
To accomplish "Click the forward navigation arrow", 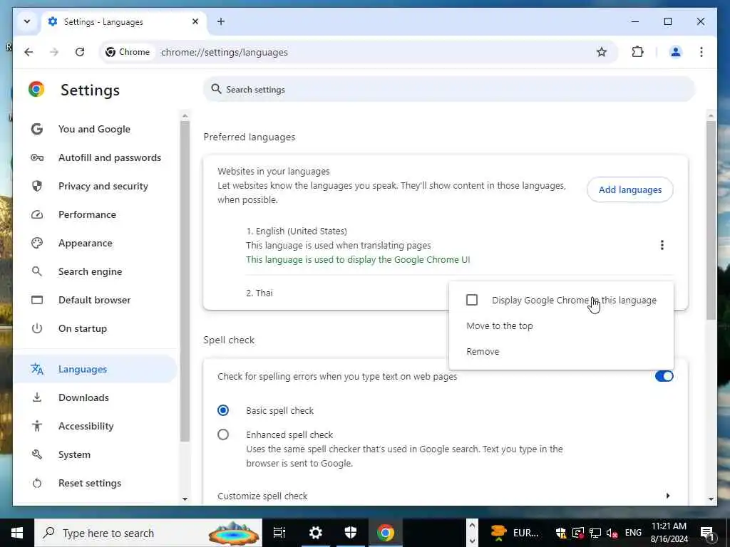I will [x=54, y=52].
